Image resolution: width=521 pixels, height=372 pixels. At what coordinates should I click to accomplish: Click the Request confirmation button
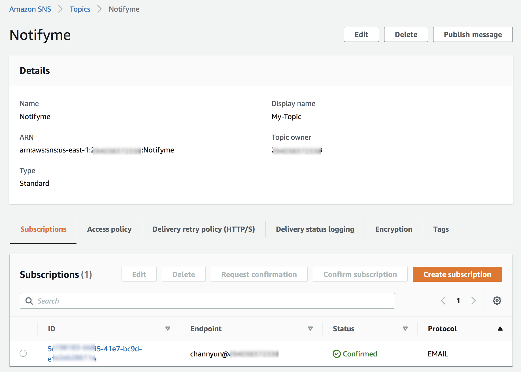pyautogui.click(x=259, y=274)
